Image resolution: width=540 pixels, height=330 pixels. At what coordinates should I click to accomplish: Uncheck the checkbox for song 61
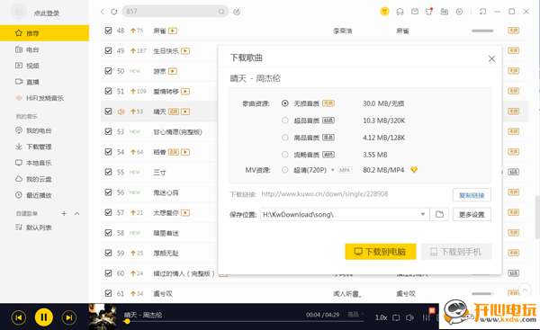point(108,293)
